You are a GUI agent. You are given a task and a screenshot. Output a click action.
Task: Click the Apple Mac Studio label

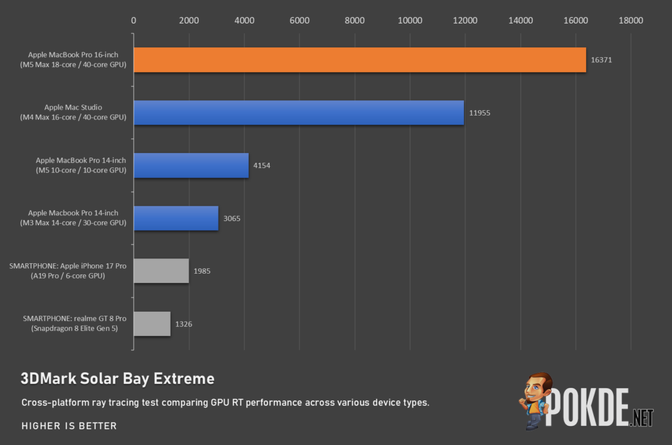tap(73, 107)
